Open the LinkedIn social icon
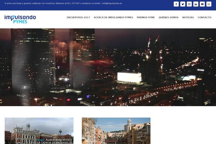216x144 pixels. pos(196,4)
